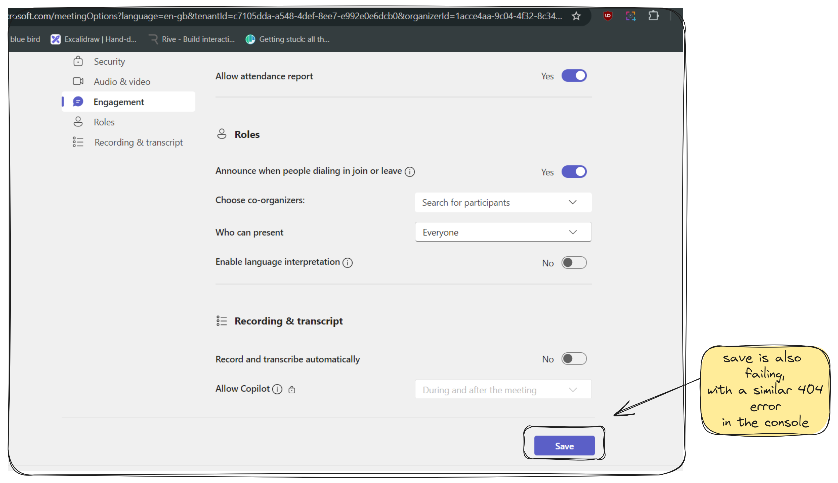Enable language interpretation toggle

coord(574,263)
